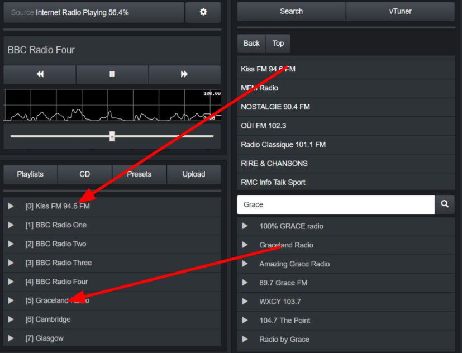Click the 104.7 The Point result name
The image size is (462, 353).
285,320
